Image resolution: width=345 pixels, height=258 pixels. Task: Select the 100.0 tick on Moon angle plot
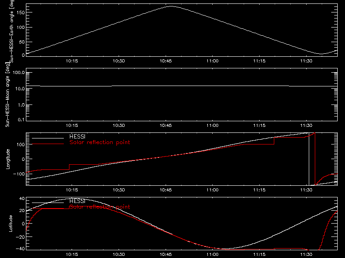(x=19, y=73)
